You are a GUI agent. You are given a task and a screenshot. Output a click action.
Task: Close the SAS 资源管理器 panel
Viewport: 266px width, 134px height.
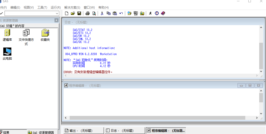(x=57, y=20)
